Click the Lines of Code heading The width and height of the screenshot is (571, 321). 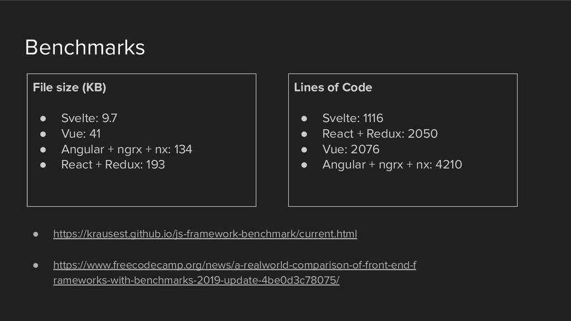tap(333, 87)
